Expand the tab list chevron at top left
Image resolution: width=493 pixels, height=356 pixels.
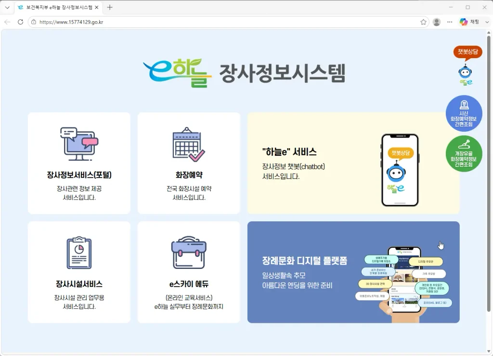[7, 7]
